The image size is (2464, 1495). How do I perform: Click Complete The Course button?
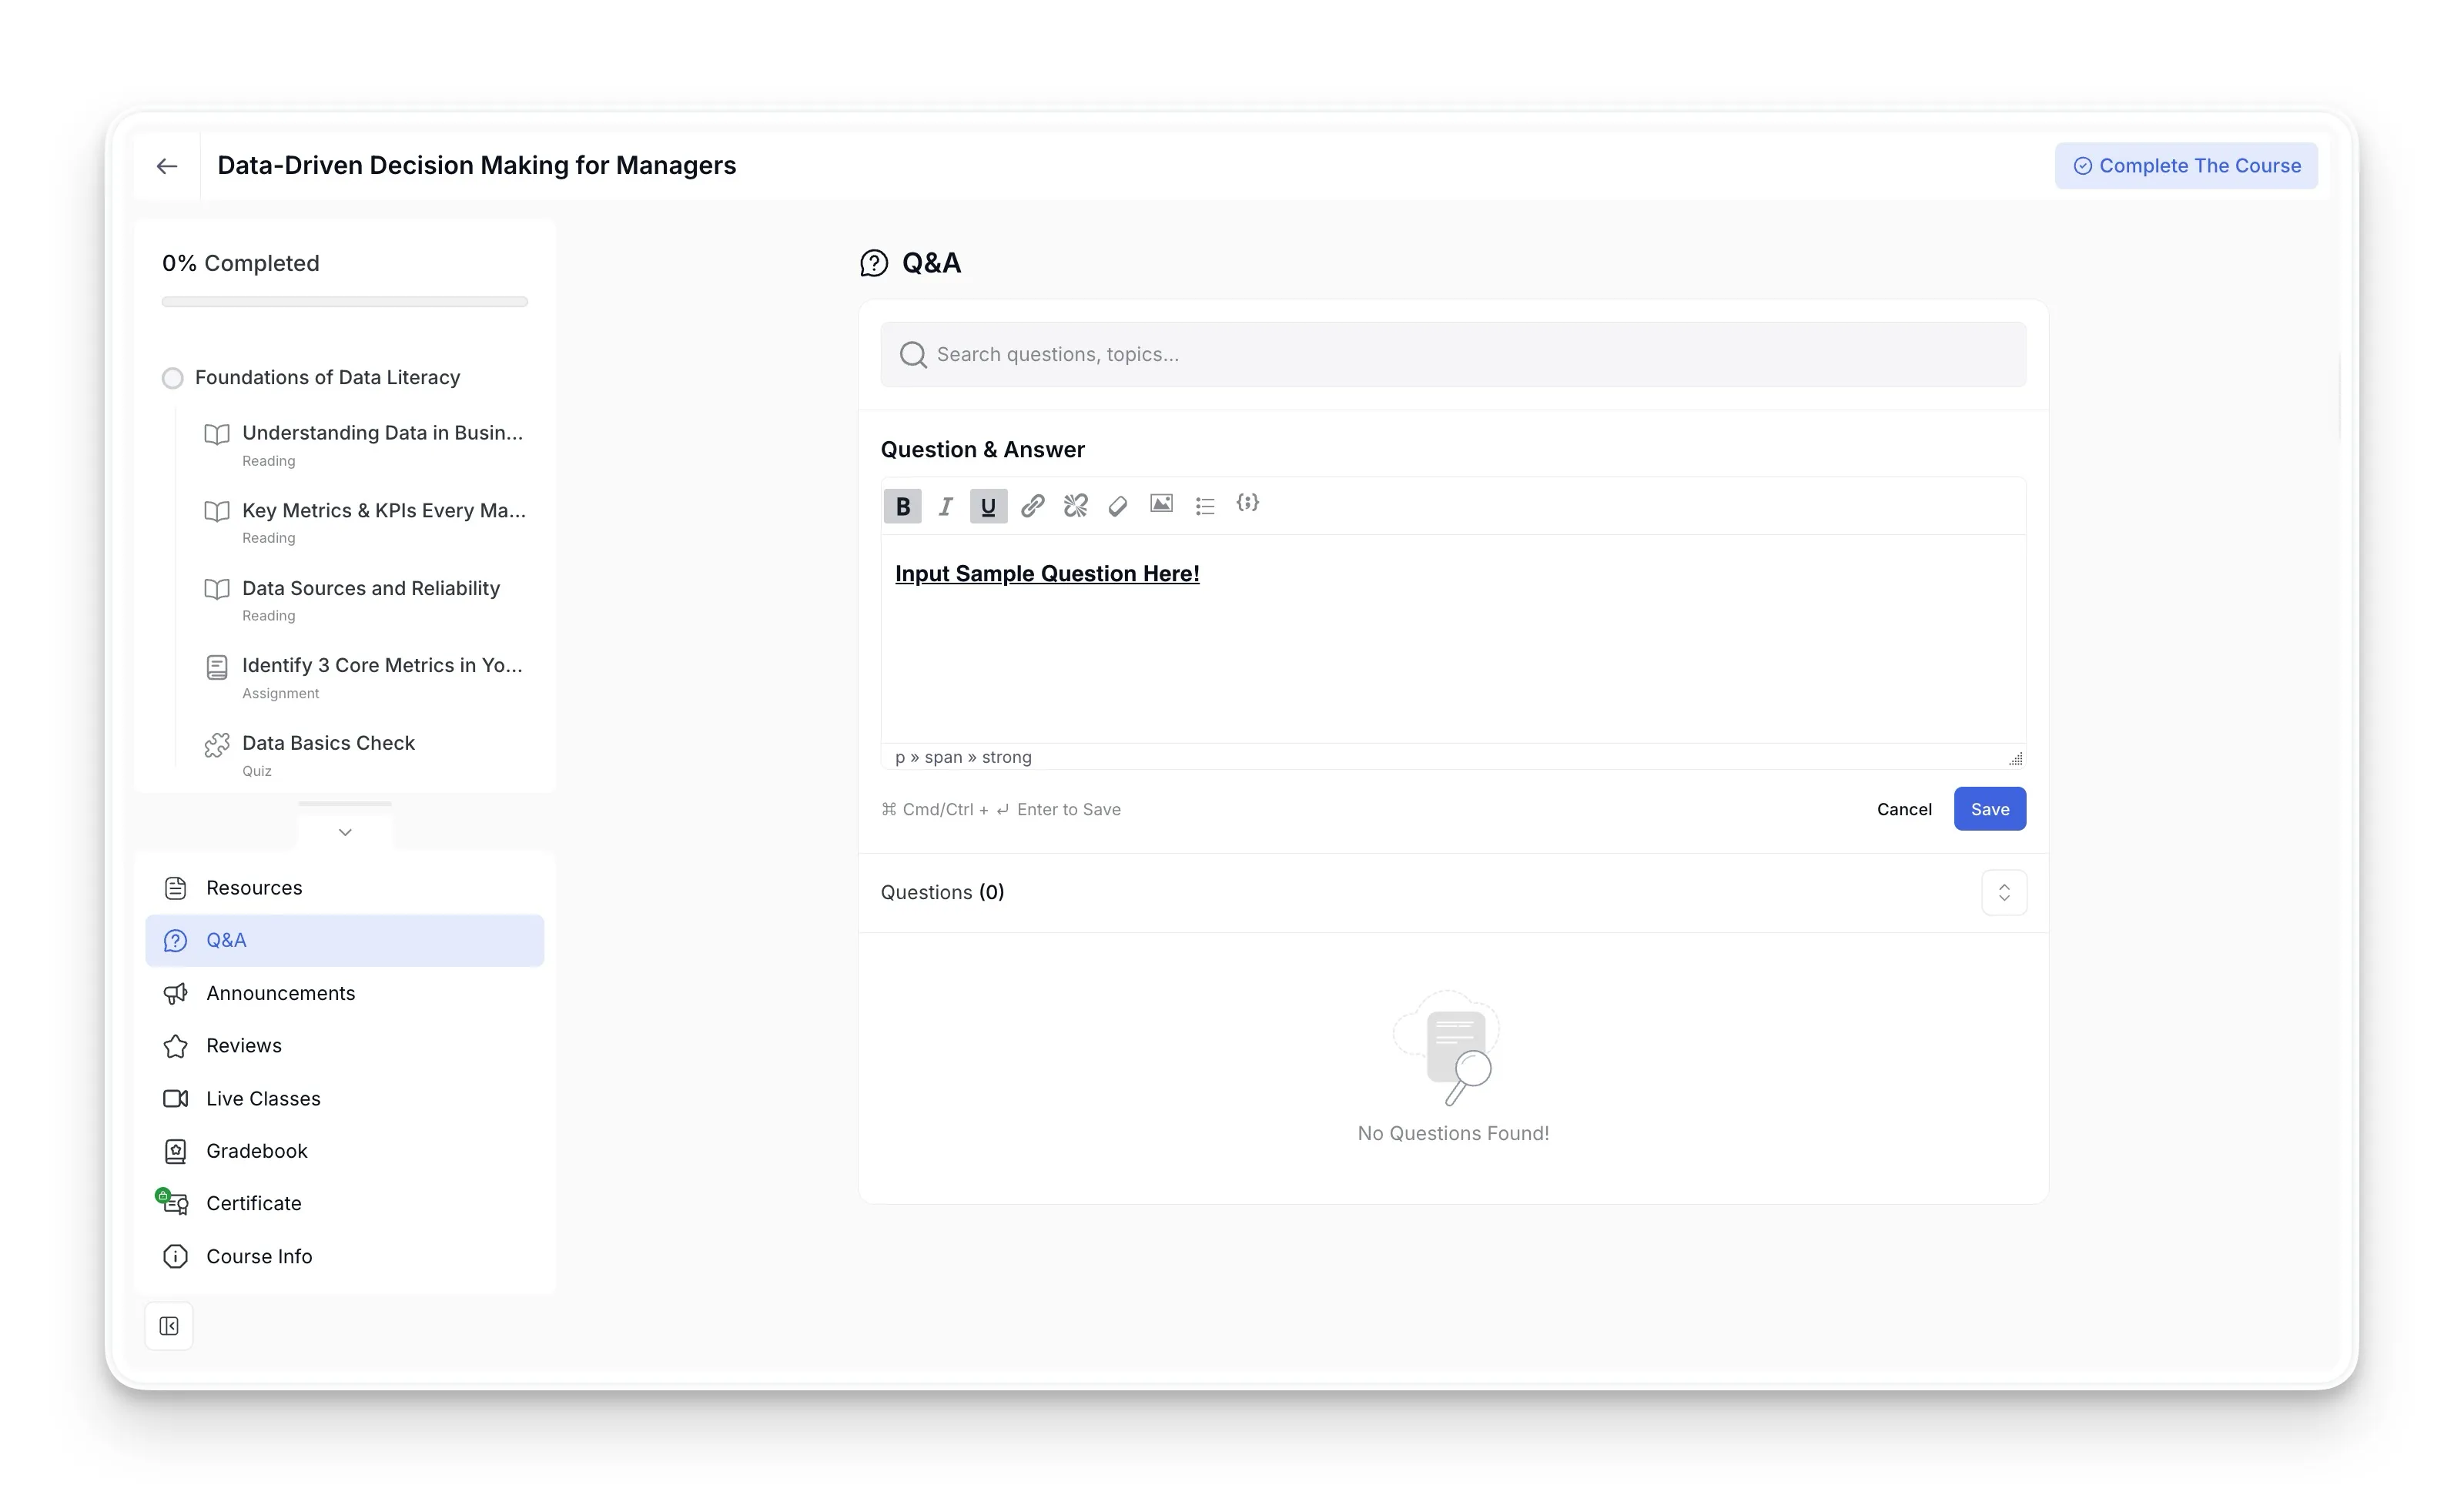[2186, 166]
